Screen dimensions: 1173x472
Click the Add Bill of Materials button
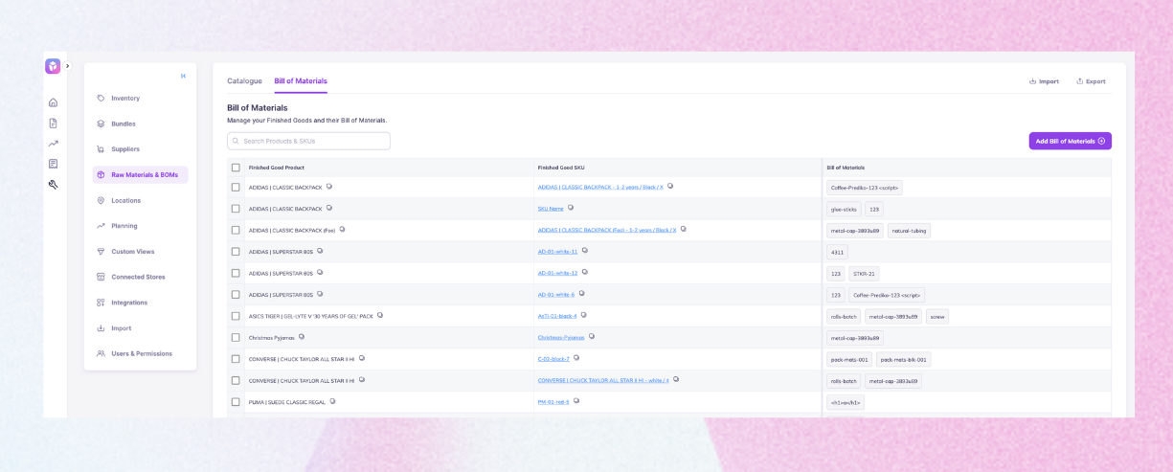pyautogui.click(x=1071, y=141)
